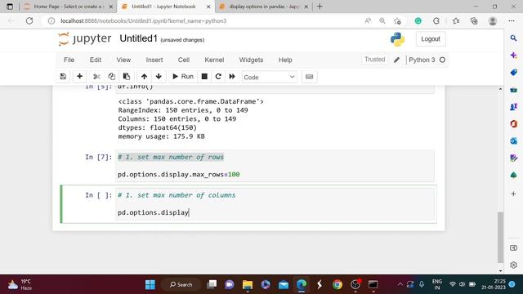Open read aloud icon in address bar
Screen dimensions: 523x294
click(368, 20)
